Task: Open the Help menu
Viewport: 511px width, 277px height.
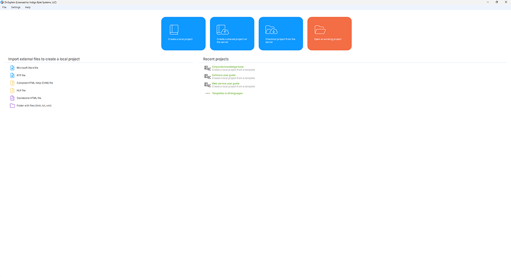Action: [28, 7]
